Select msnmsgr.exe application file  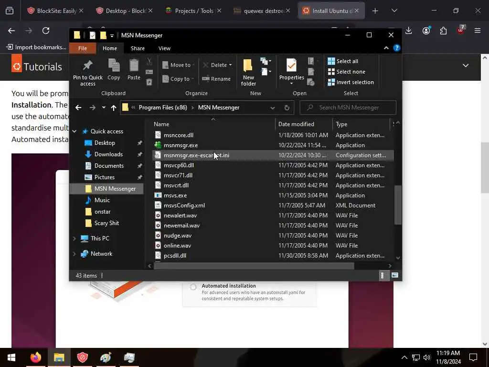(181, 145)
